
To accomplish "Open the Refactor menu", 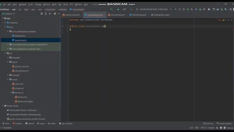I will (47, 4).
